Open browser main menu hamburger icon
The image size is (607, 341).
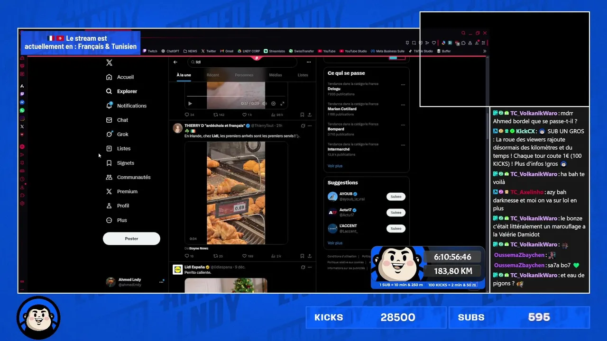[x=483, y=43]
